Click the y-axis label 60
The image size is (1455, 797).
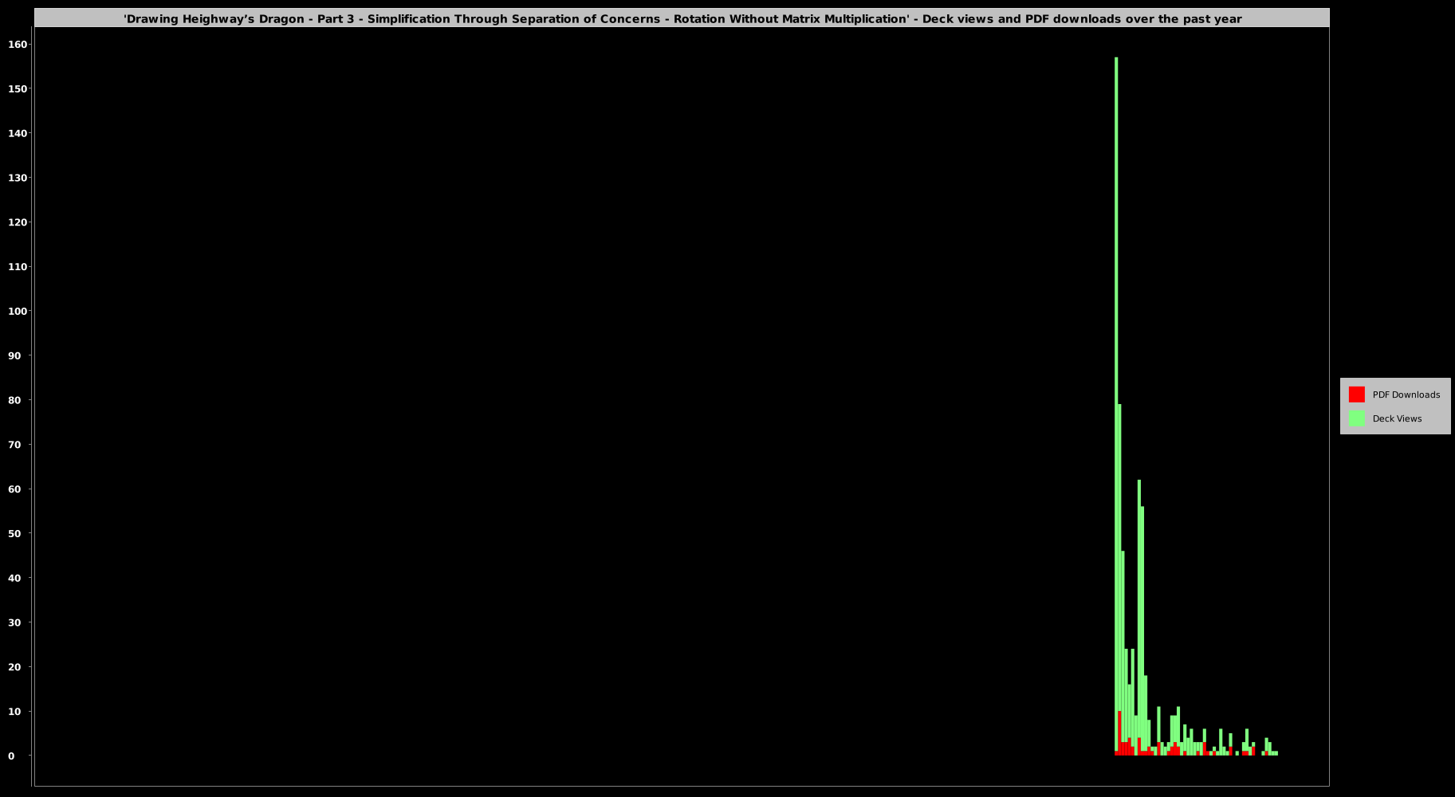14,489
